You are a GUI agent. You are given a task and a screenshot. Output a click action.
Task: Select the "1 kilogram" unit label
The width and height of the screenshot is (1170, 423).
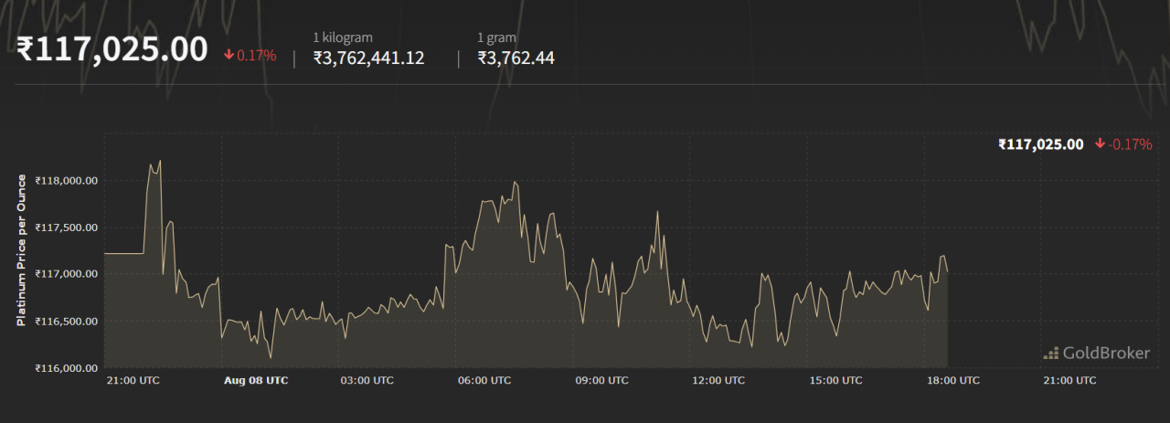click(343, 37)
